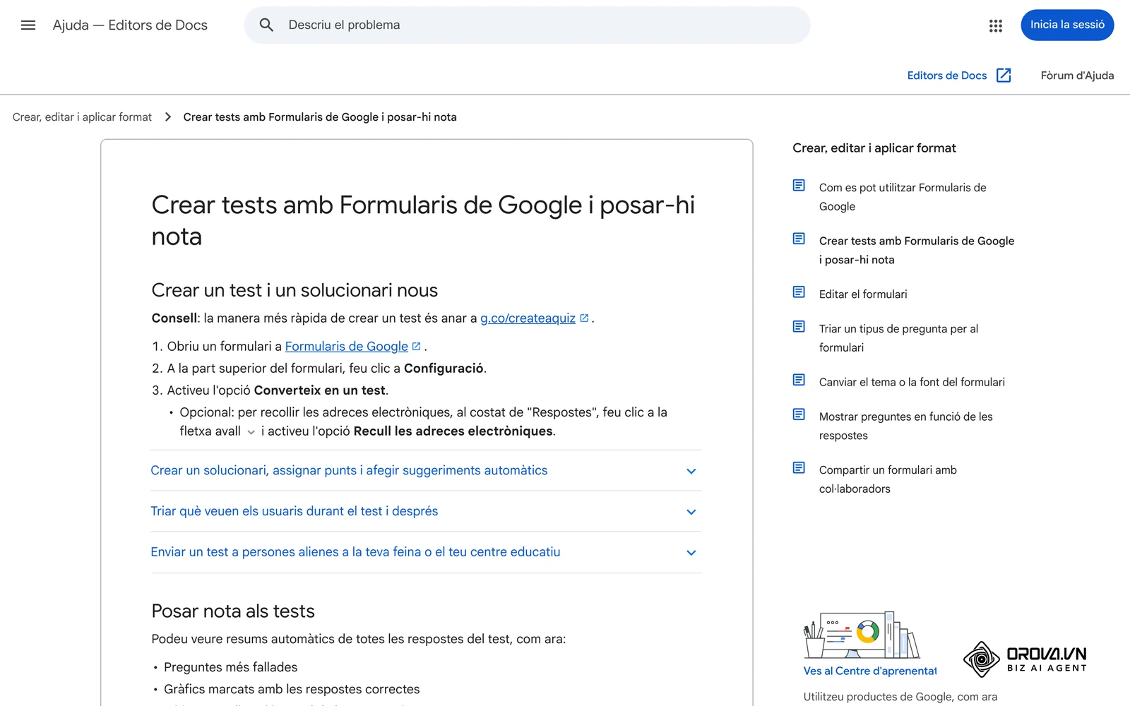Click document icon next to Editar el formulari
The width and height of the screenshot is (1130, 706).
tap(799, 292)
